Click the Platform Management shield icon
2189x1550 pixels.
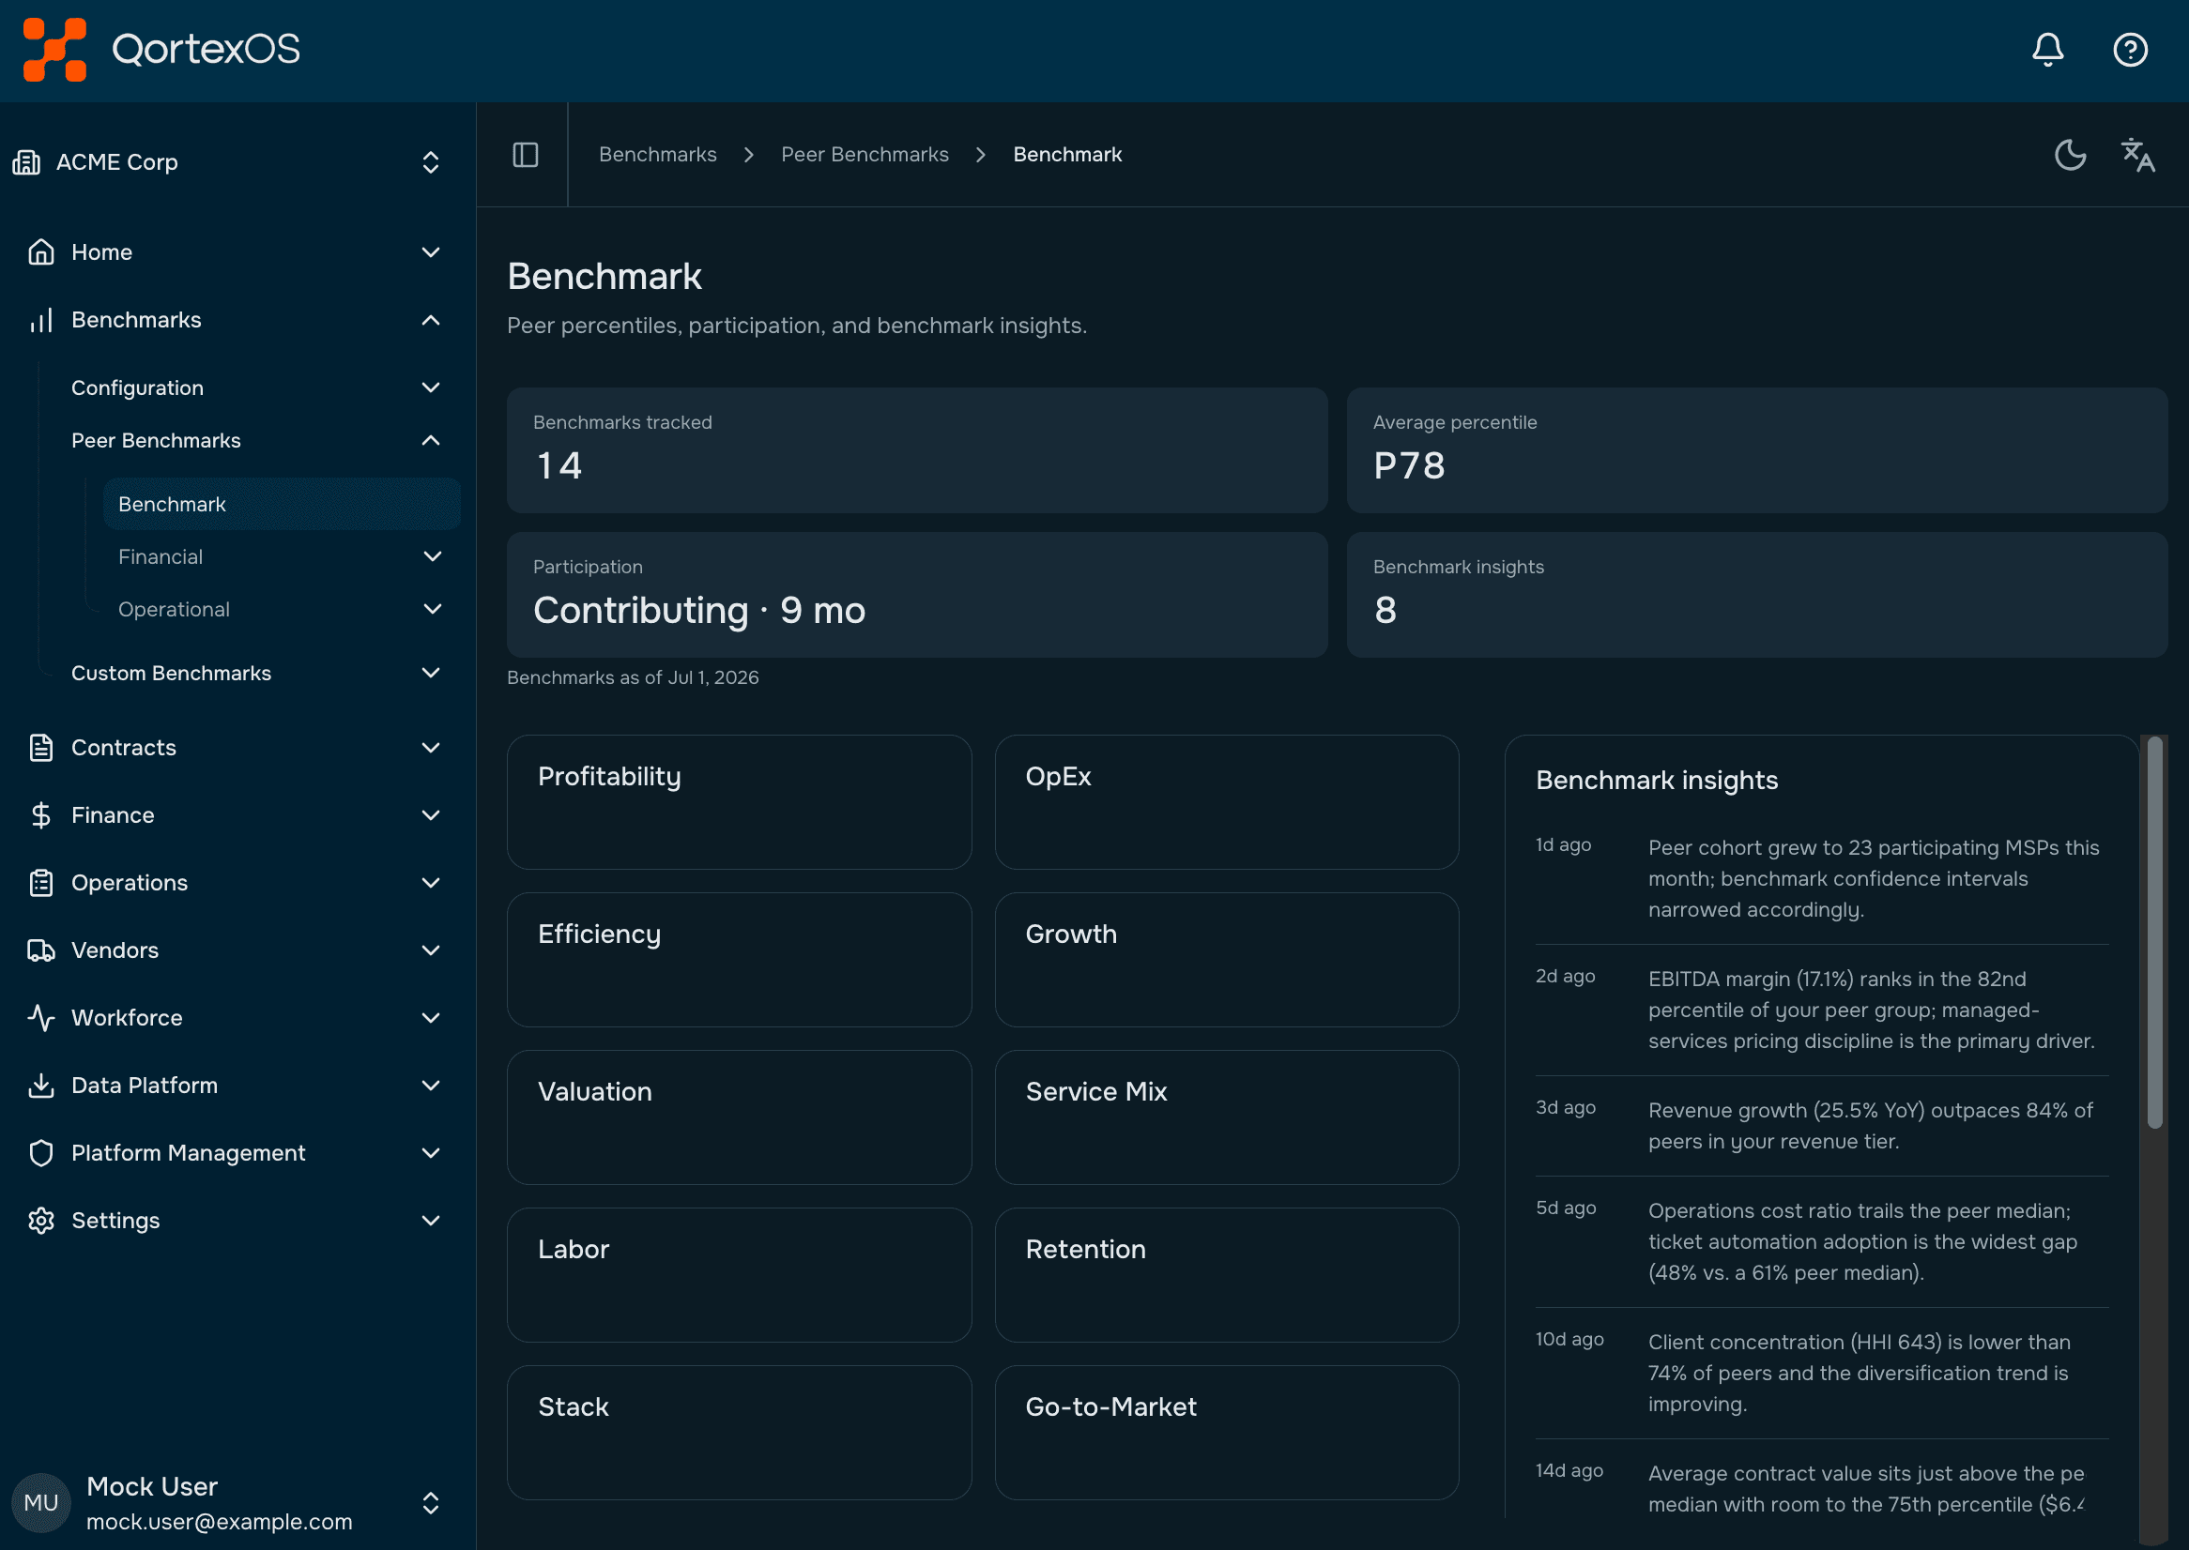click(x=41, y=1153)
